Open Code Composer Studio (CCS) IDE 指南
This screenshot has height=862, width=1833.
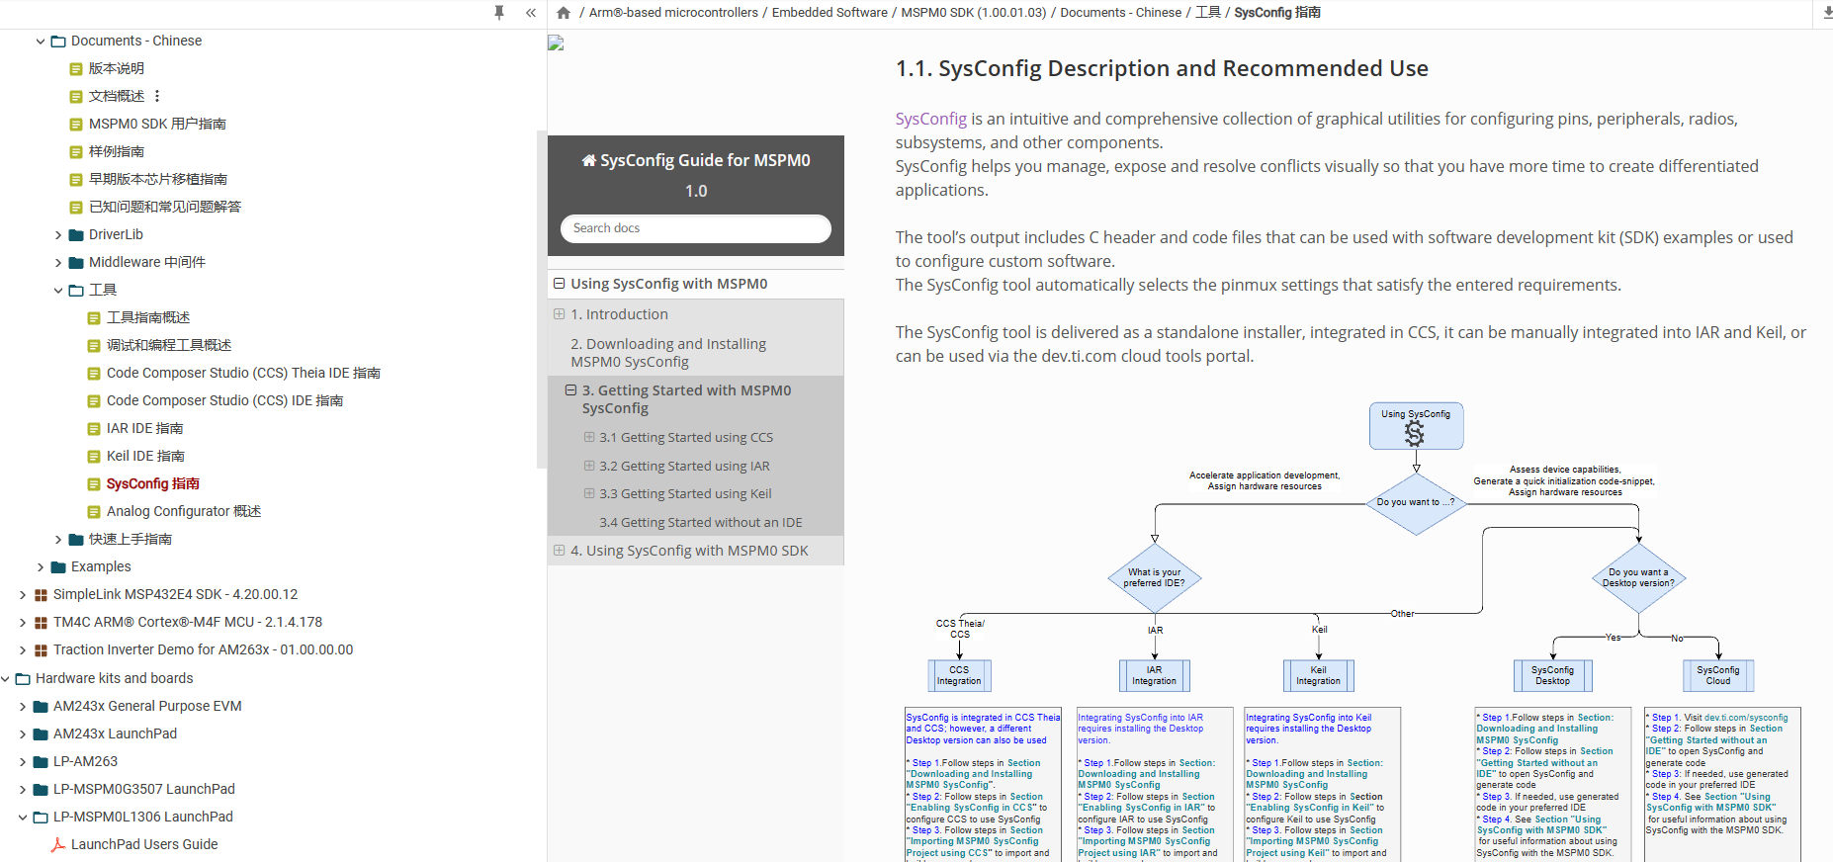[x=224, y=401]
